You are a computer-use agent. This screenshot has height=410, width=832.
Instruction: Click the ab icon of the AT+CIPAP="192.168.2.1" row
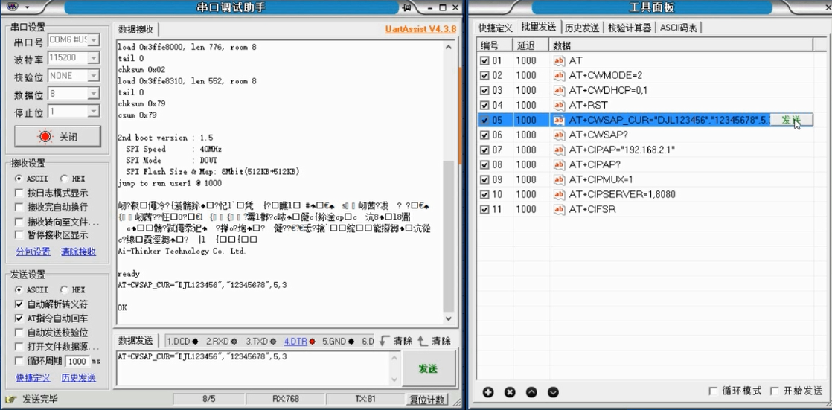point(560,150)
